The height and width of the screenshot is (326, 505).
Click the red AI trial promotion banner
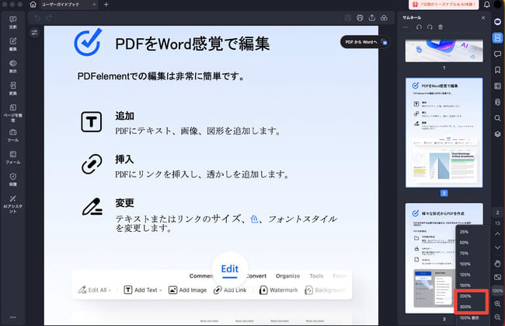point(444,5)
